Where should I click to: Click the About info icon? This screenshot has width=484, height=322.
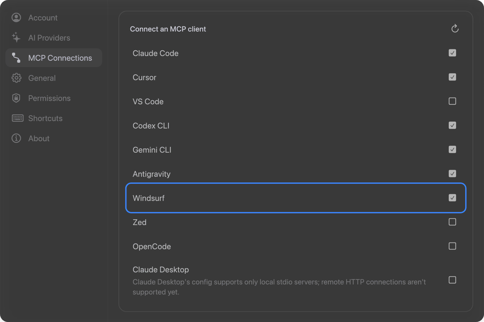(16, 138)
